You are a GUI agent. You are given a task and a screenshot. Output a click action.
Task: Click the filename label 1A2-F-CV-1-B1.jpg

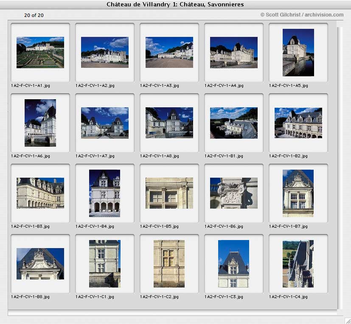pyautogui.click(x=224, y=156)
